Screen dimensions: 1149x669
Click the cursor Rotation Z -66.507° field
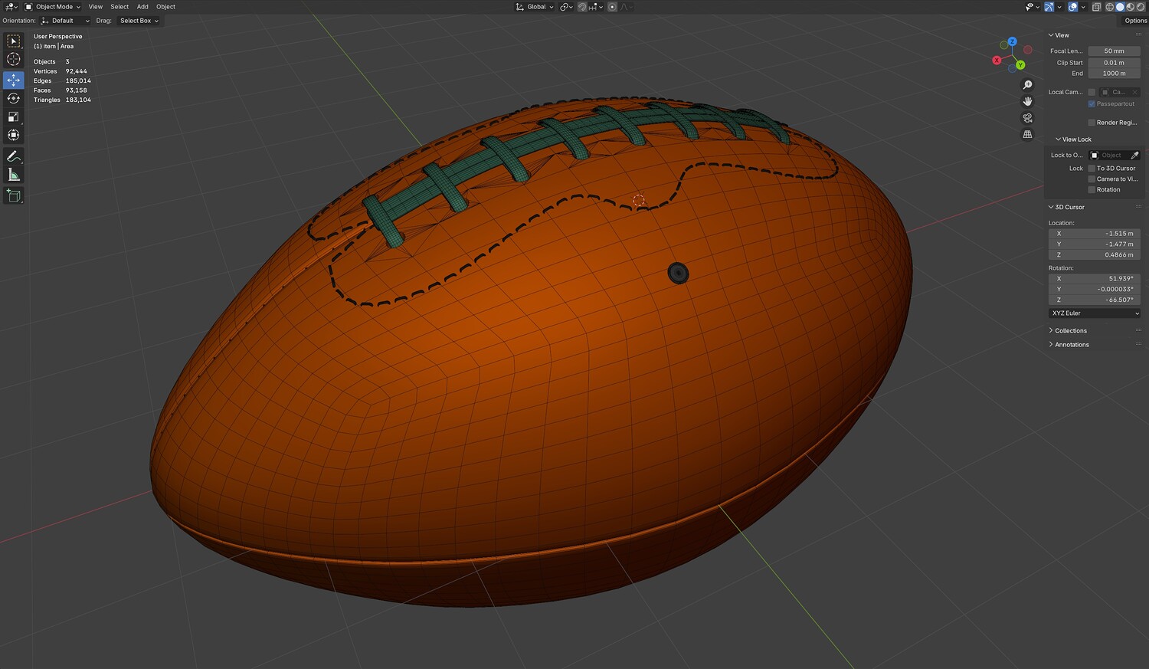[1095, 300]
